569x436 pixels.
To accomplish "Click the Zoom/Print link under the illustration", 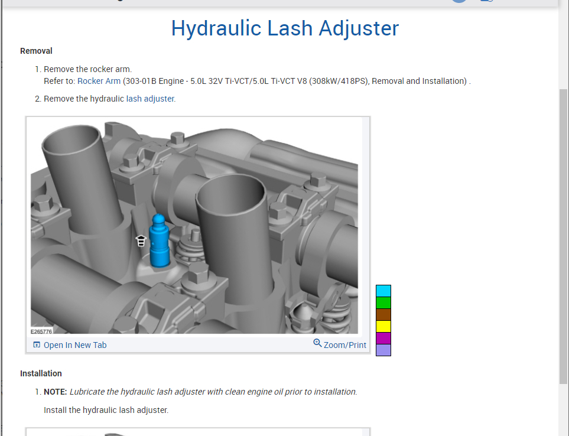I will 344,345.
